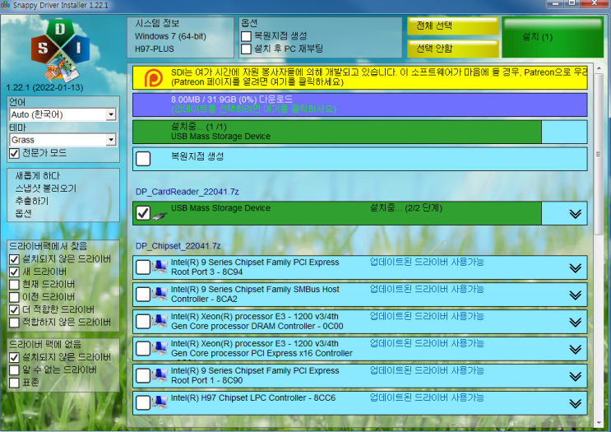Click device icon for H97 Chipset LPC Controller

160,402
